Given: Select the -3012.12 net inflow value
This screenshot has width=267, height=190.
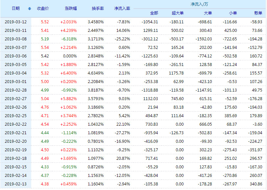Looking at the screenshot, I should [150, 39].
